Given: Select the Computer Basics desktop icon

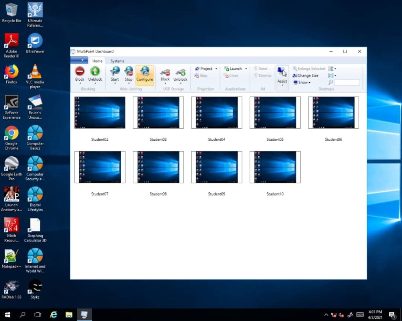Looking at the screenshot, I should click(35, 138).
